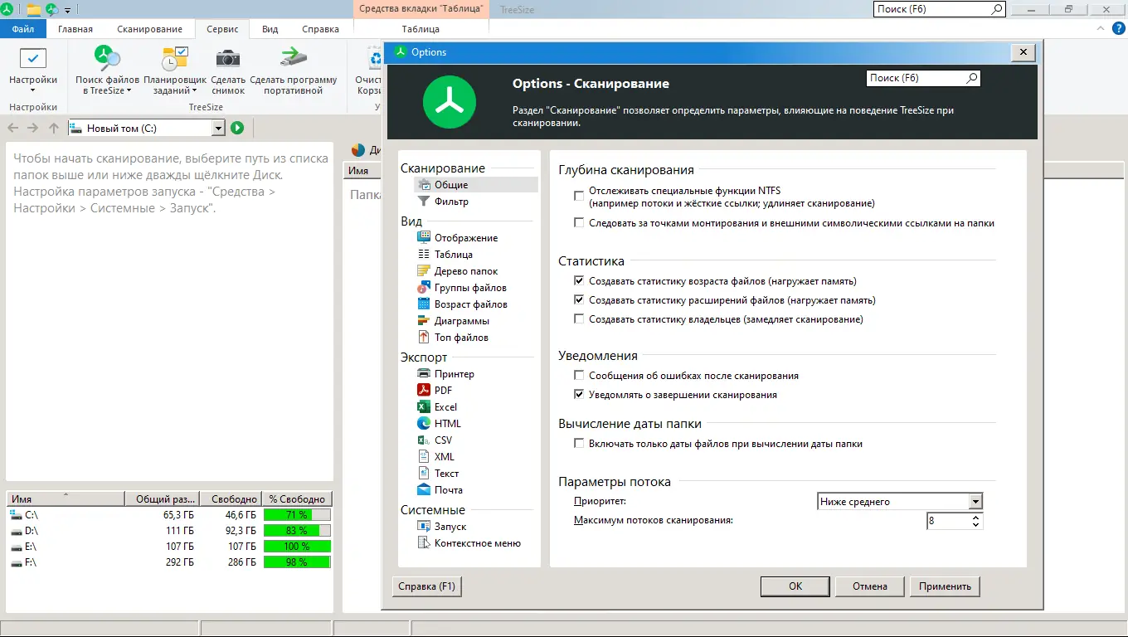Image resolution: width=1128 pixels, height=637 pixels.
Task: Open Группы файлов settings
Action: (470, 288)
